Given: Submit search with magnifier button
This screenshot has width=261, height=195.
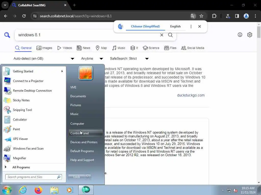Looking at the screenshot, I should [170, 35].
